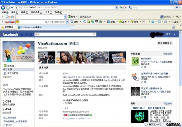182x127 pixels.
Task: Open Facebook account dropdown arrow beside 首頁
Action: point(174,35)
